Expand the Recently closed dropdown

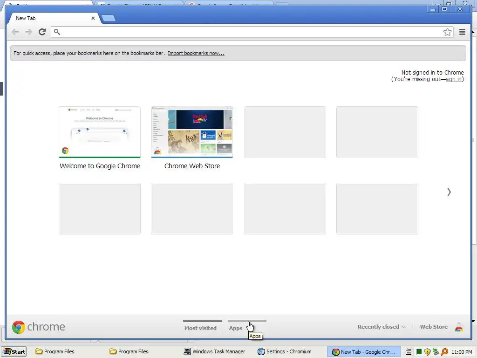coord(382,327)
